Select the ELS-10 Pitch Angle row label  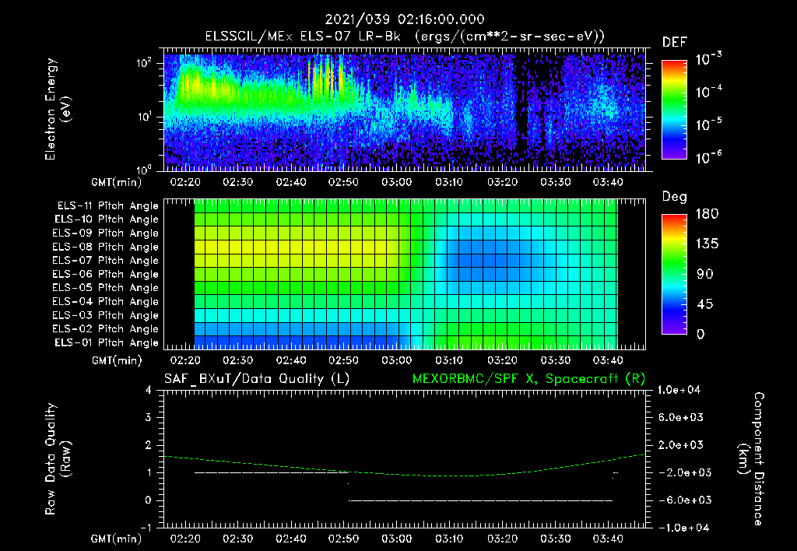click(x=106, y=219)
